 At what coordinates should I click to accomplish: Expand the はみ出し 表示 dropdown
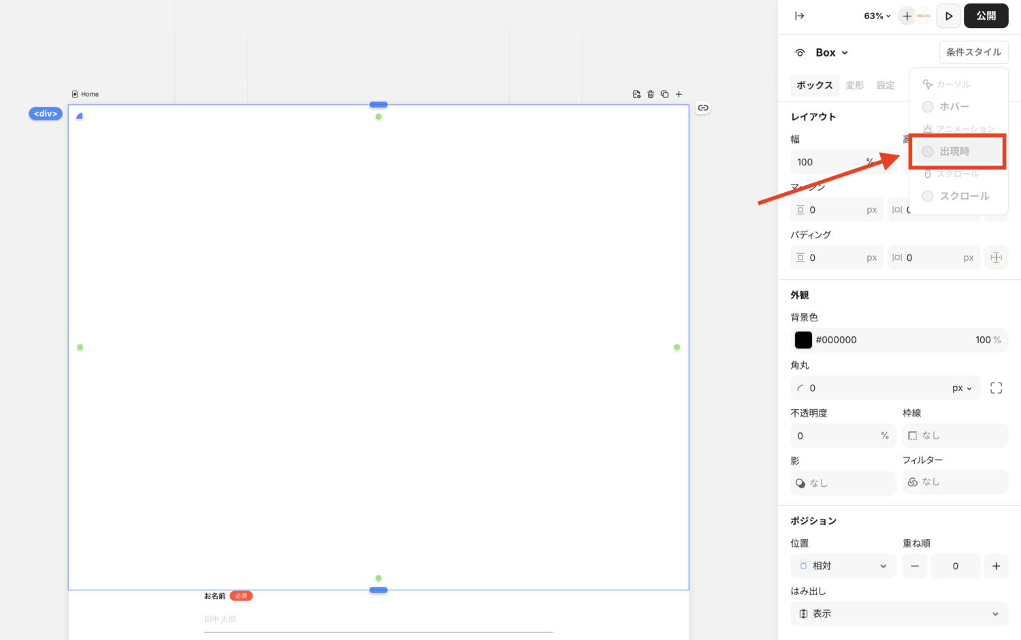[898, 614]
